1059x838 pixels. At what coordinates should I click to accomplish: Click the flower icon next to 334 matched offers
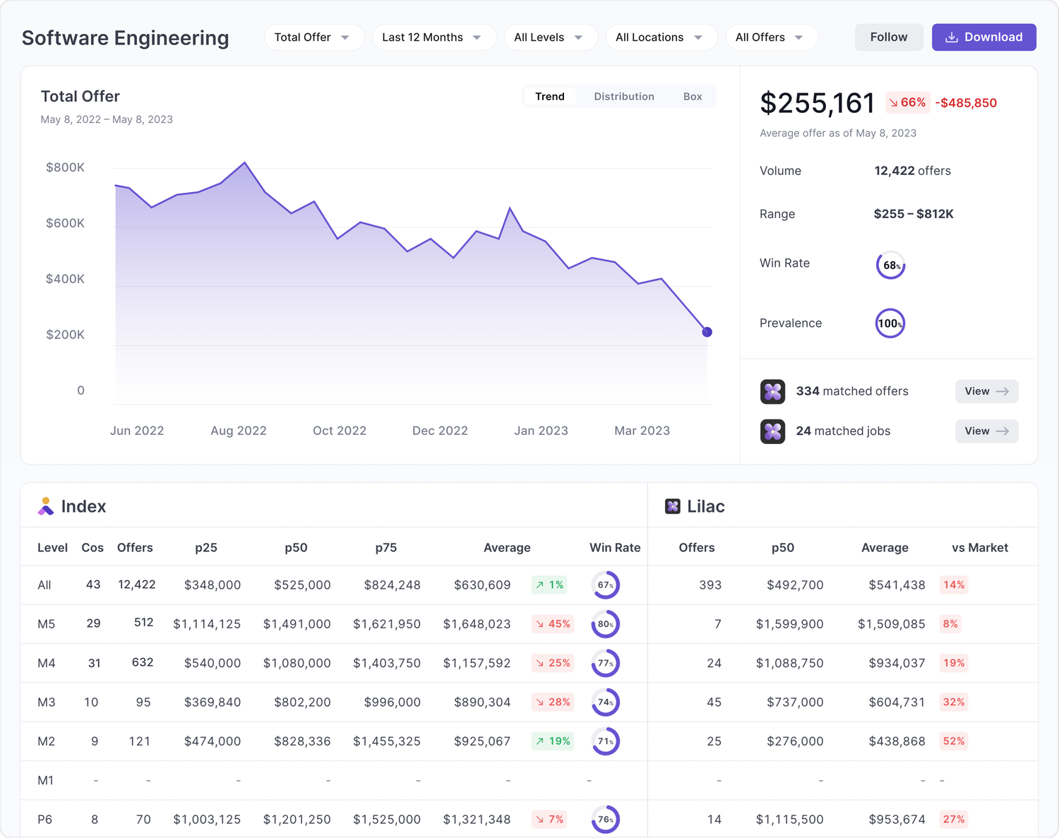[x=772, y=391]
